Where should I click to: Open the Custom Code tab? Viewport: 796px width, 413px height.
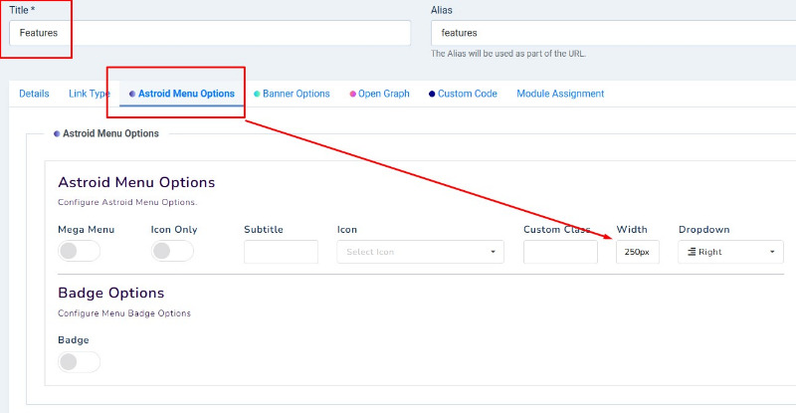point(463,94)
